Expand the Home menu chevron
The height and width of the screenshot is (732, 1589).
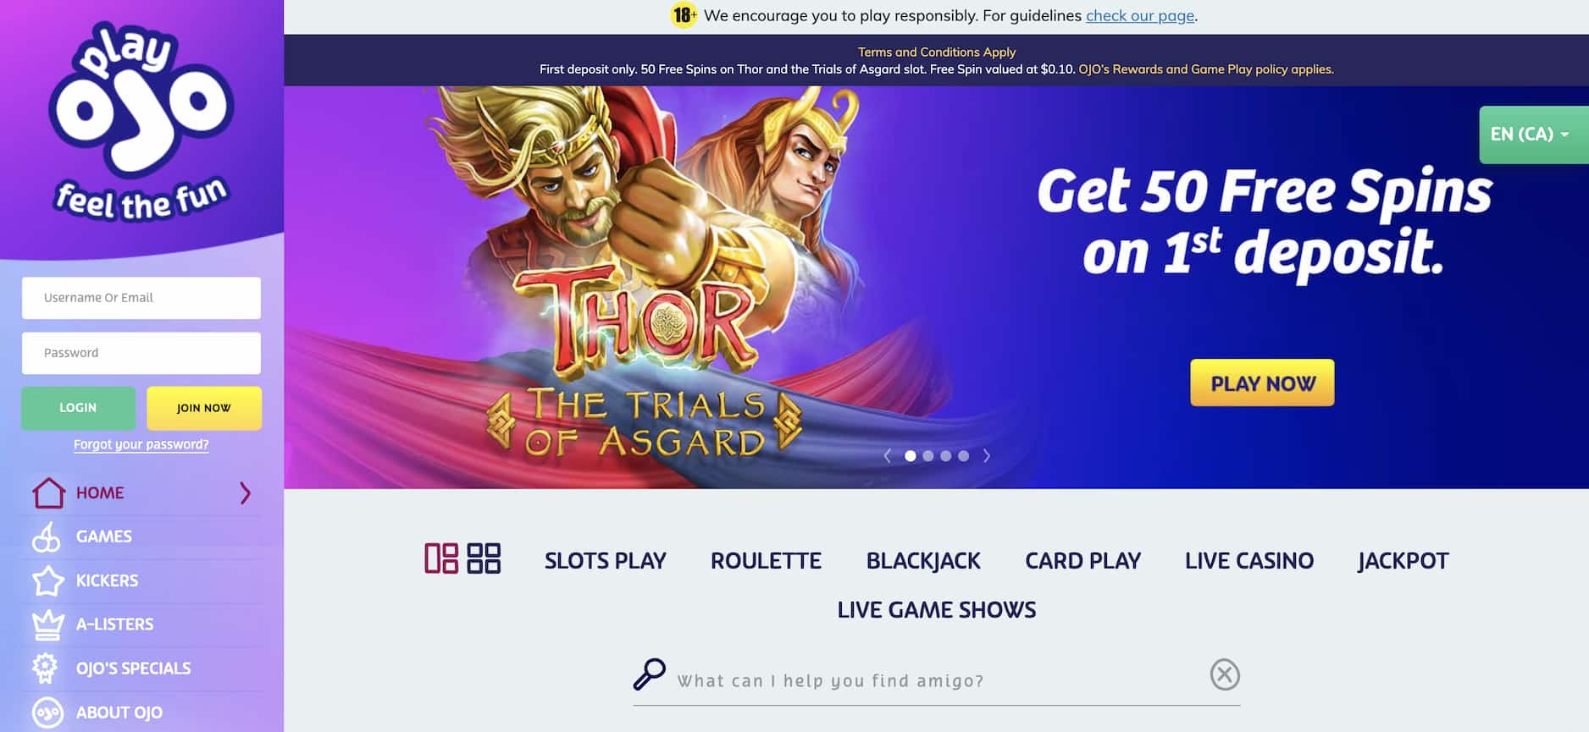246,493
